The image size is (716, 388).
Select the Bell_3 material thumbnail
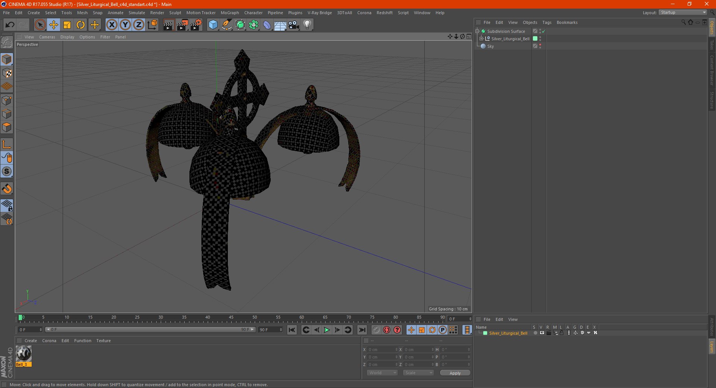pyautogui.click(x=23, y=354)
